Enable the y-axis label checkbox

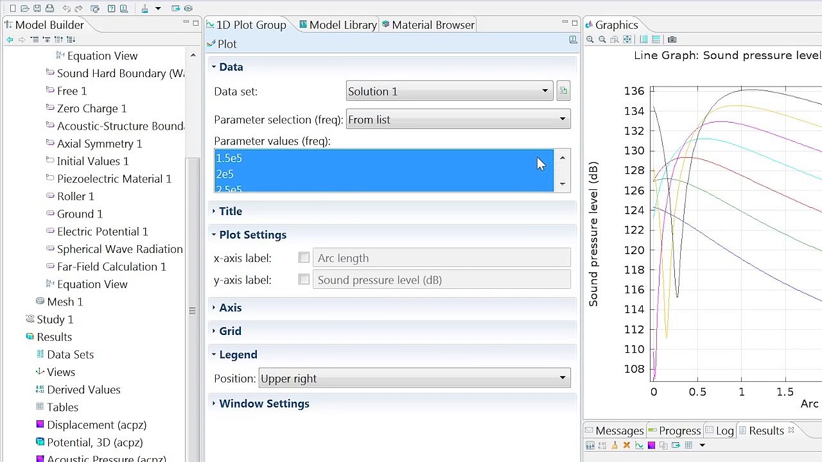(x=304, y=280)
